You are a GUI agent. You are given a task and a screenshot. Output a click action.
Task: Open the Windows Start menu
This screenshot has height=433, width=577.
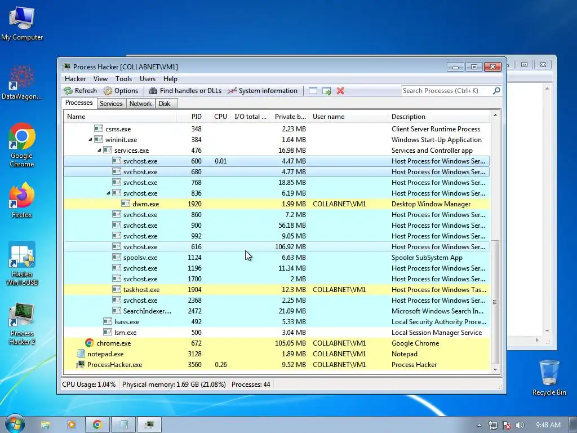pos(15,424)
